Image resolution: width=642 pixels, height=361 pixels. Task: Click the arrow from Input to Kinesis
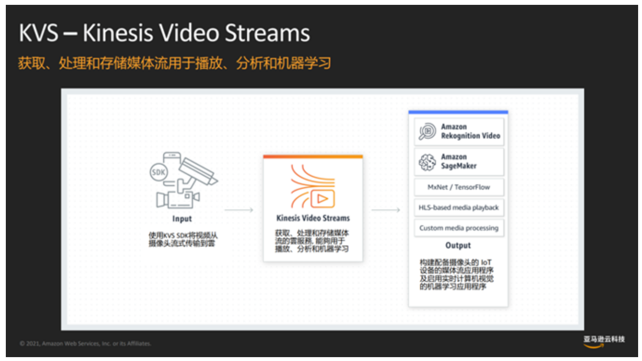point(239,210)
